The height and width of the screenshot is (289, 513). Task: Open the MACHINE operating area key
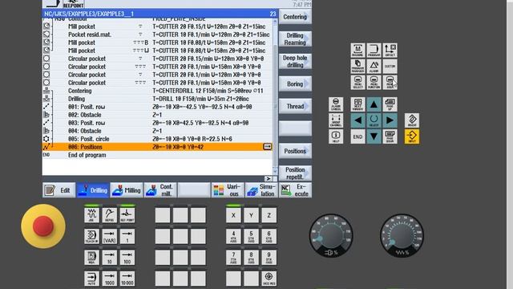click(x=358, y=50)
